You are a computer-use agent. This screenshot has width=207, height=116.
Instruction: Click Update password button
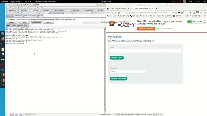(118, 79)
